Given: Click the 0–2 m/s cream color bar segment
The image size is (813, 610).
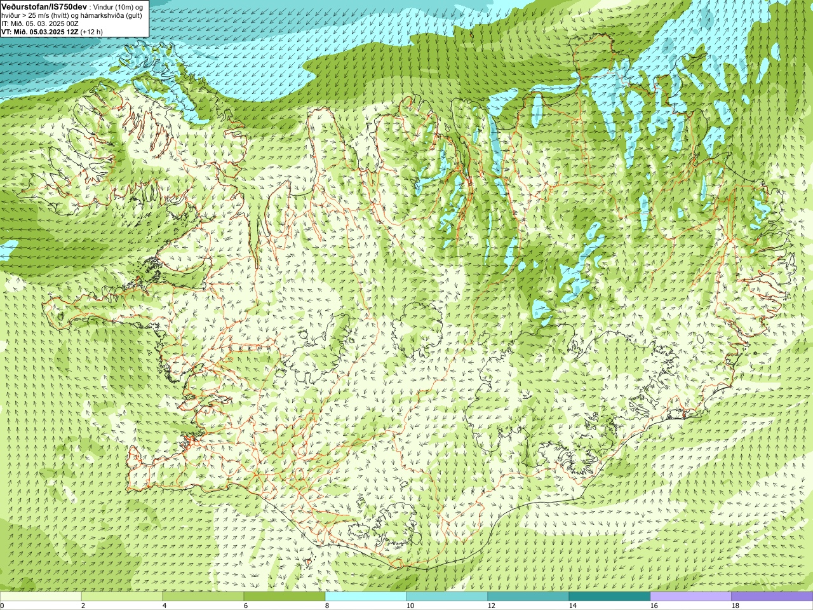Looking at the screenshot, I should pos(41,597).
